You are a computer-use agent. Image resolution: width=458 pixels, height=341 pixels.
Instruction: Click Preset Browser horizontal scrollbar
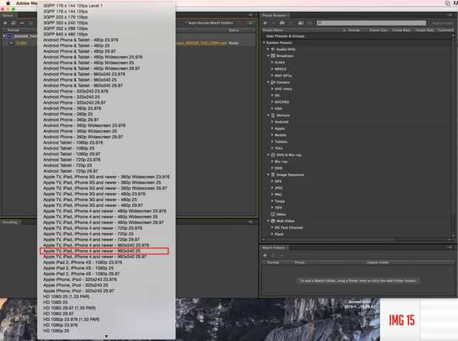pos(330,240)
